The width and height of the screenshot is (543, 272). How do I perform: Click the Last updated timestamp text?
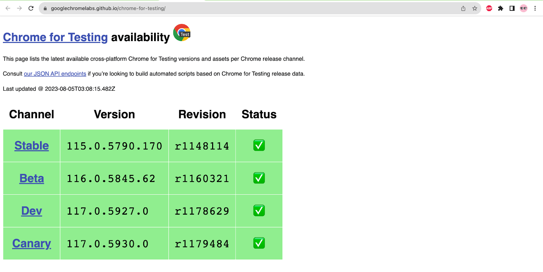[59, 89]
